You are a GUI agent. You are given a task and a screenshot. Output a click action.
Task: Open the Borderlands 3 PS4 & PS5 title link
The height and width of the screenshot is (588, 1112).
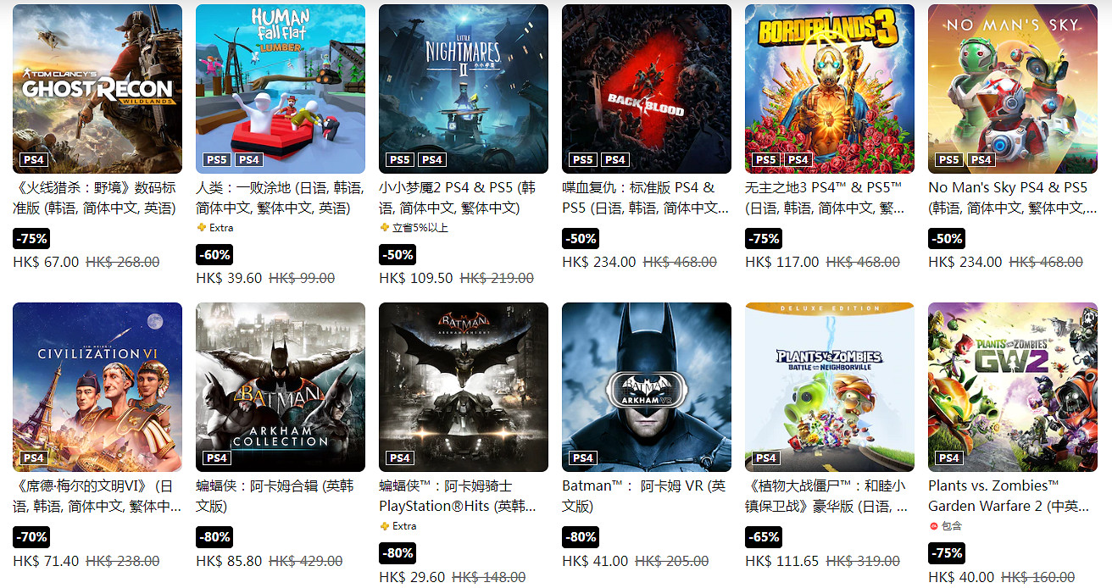coord(825,197)
